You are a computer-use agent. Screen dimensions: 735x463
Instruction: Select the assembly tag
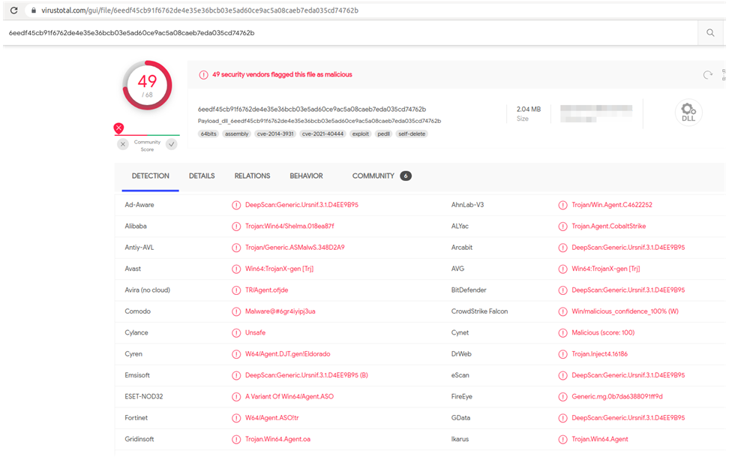click(x=237, y=134)
